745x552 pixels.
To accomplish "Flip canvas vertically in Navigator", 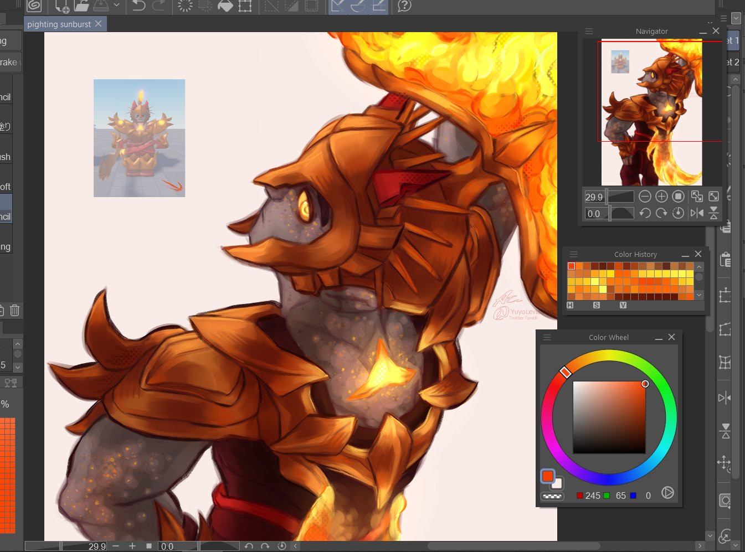I will 713,213.
